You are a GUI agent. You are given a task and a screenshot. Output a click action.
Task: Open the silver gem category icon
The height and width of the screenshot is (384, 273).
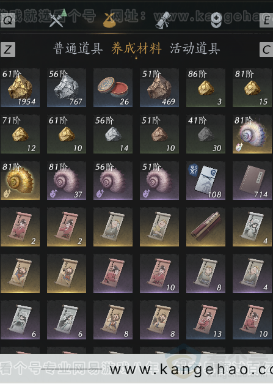click(216, 20)
